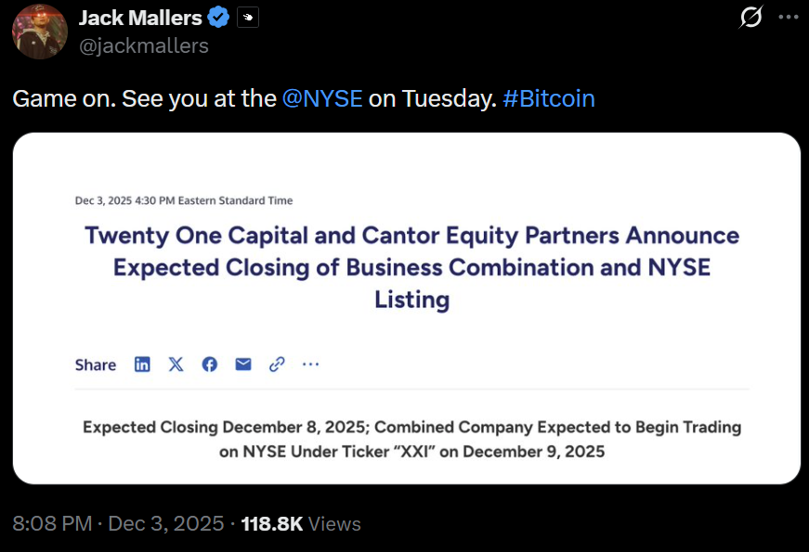Click the affiliate badge beside the checkmark
The image size is (809, 552).
click(246, 17)
